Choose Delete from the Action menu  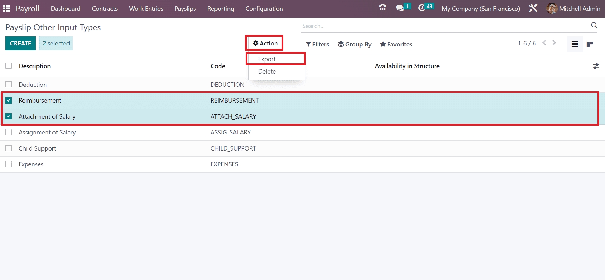pyautogui.click(x=267, y=71)
